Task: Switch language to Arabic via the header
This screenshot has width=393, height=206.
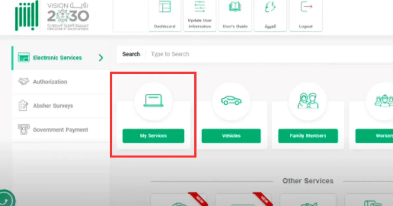Action: 270,15
